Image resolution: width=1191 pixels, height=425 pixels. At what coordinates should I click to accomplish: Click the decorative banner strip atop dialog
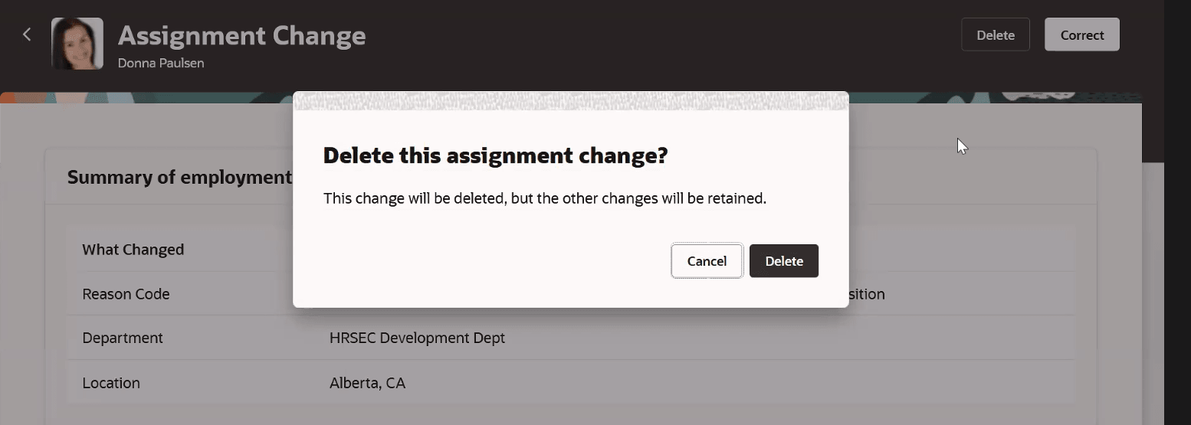pos(570,101)
